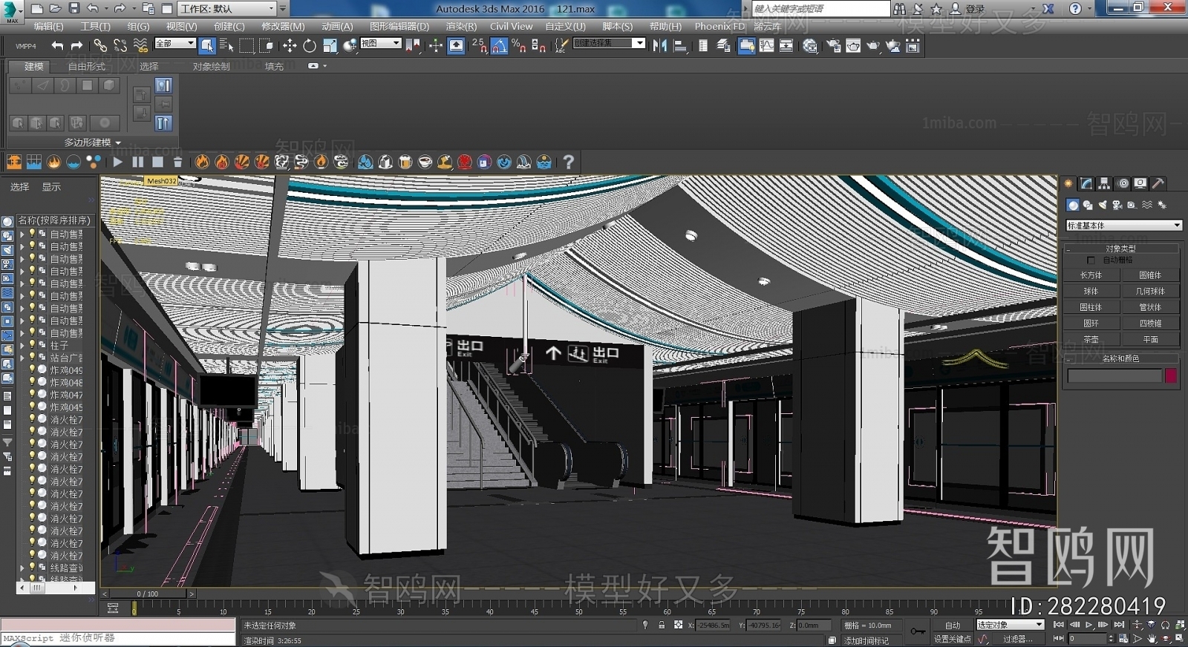The height and width of the screenshot is (647, 1188).
Task: Collapse the 对象类型 rollout
Action: click(x=1120, y=249)
